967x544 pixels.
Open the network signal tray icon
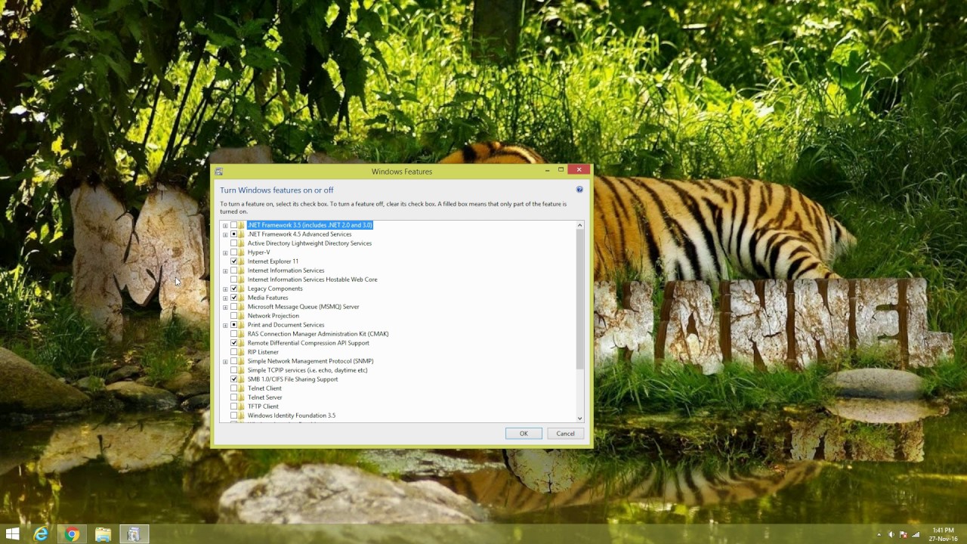916,534
